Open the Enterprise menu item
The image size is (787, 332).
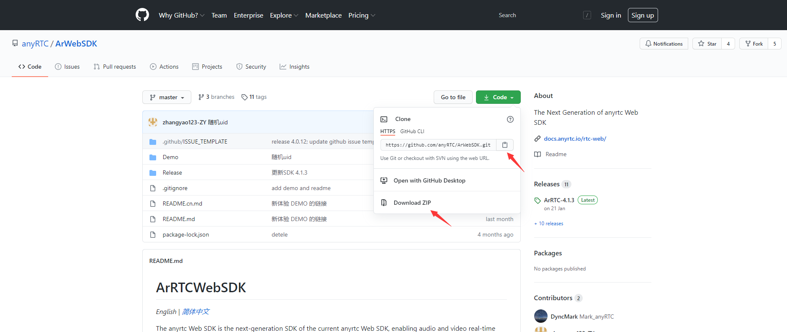coord(249,15)
